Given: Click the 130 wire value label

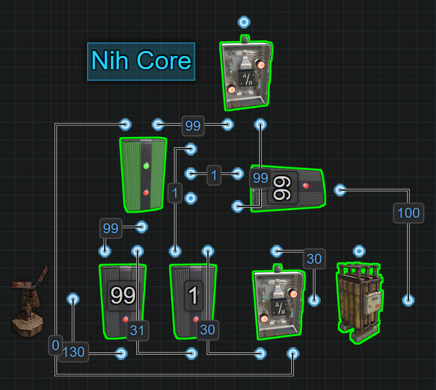Looking at the screenshot, I should tap(74, 352).
